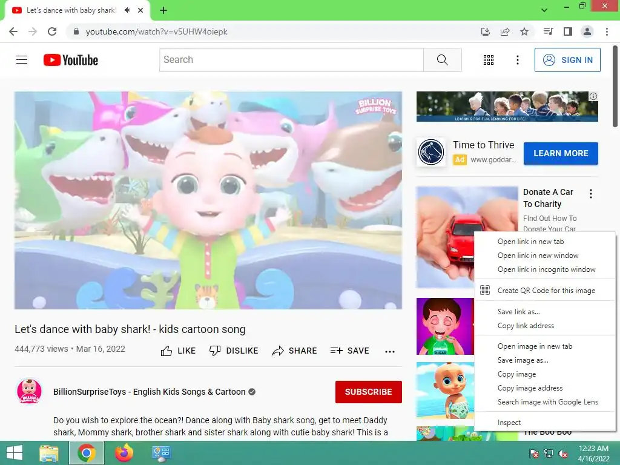
Task: Mute tab using the speaker icon
Action: tap(127, 10)
